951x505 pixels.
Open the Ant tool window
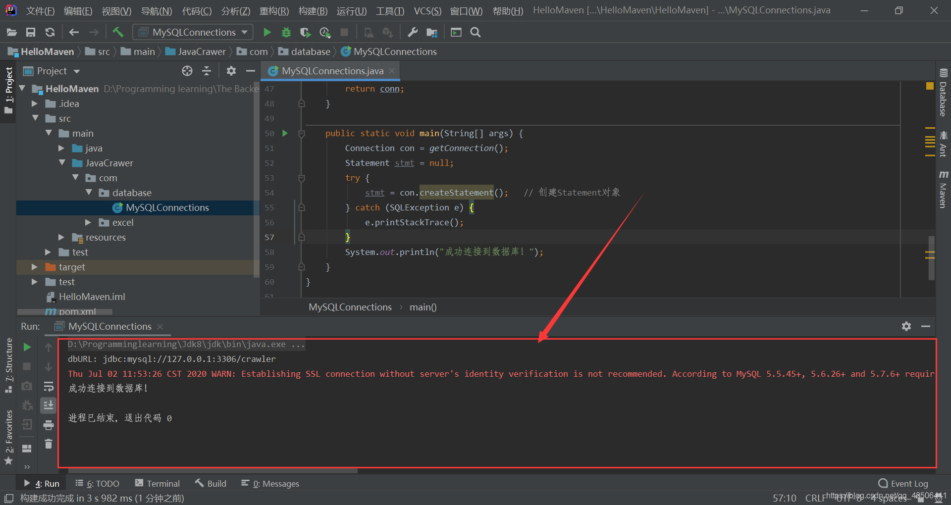point(943,145)
